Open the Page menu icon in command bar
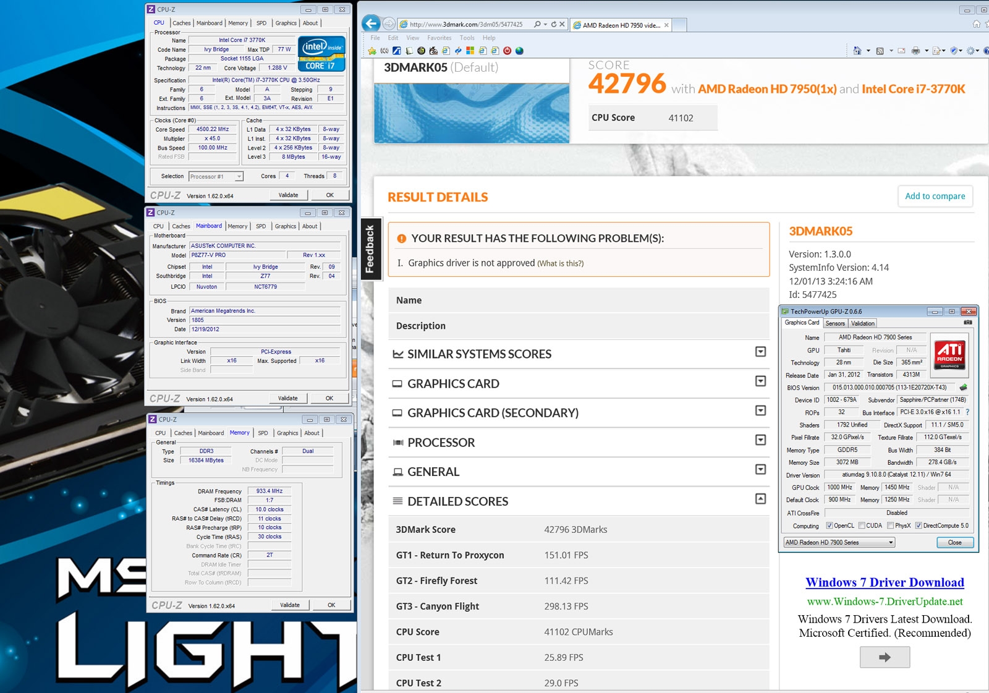The height and width of the screenshot is (693, 989). 937,51
